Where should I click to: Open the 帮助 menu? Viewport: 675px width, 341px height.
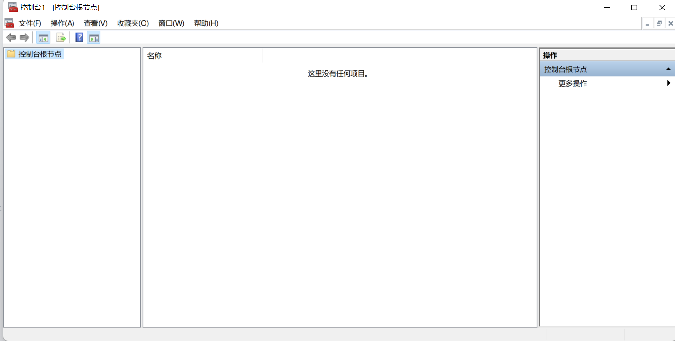[206, 23]
